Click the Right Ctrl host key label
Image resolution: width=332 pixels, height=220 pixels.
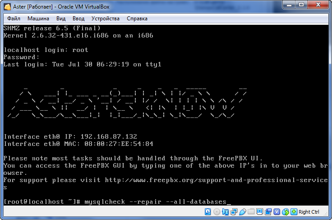309,212
